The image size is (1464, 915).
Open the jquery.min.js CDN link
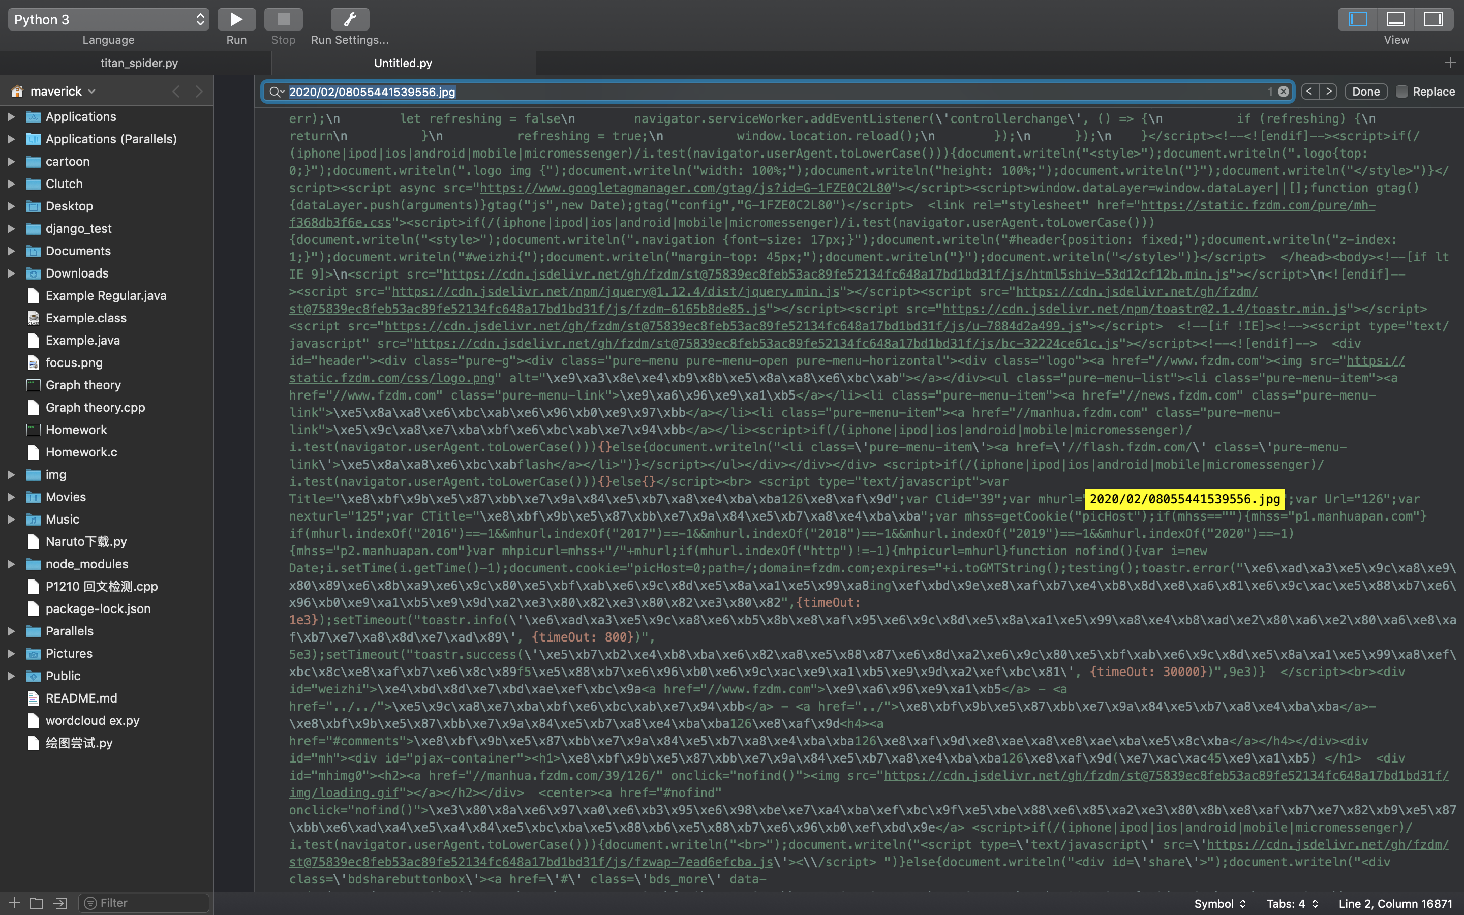click(x=615, y=292)
